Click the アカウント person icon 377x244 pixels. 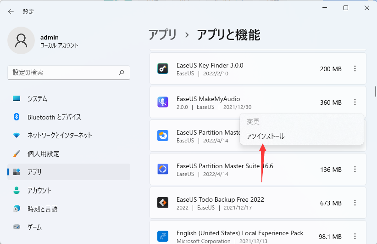pos(17,190)
